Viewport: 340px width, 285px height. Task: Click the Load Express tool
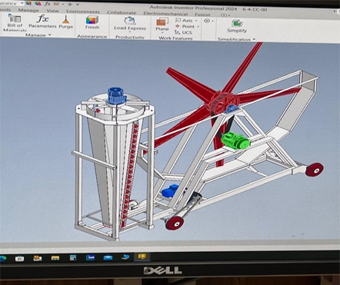point(130,24)
